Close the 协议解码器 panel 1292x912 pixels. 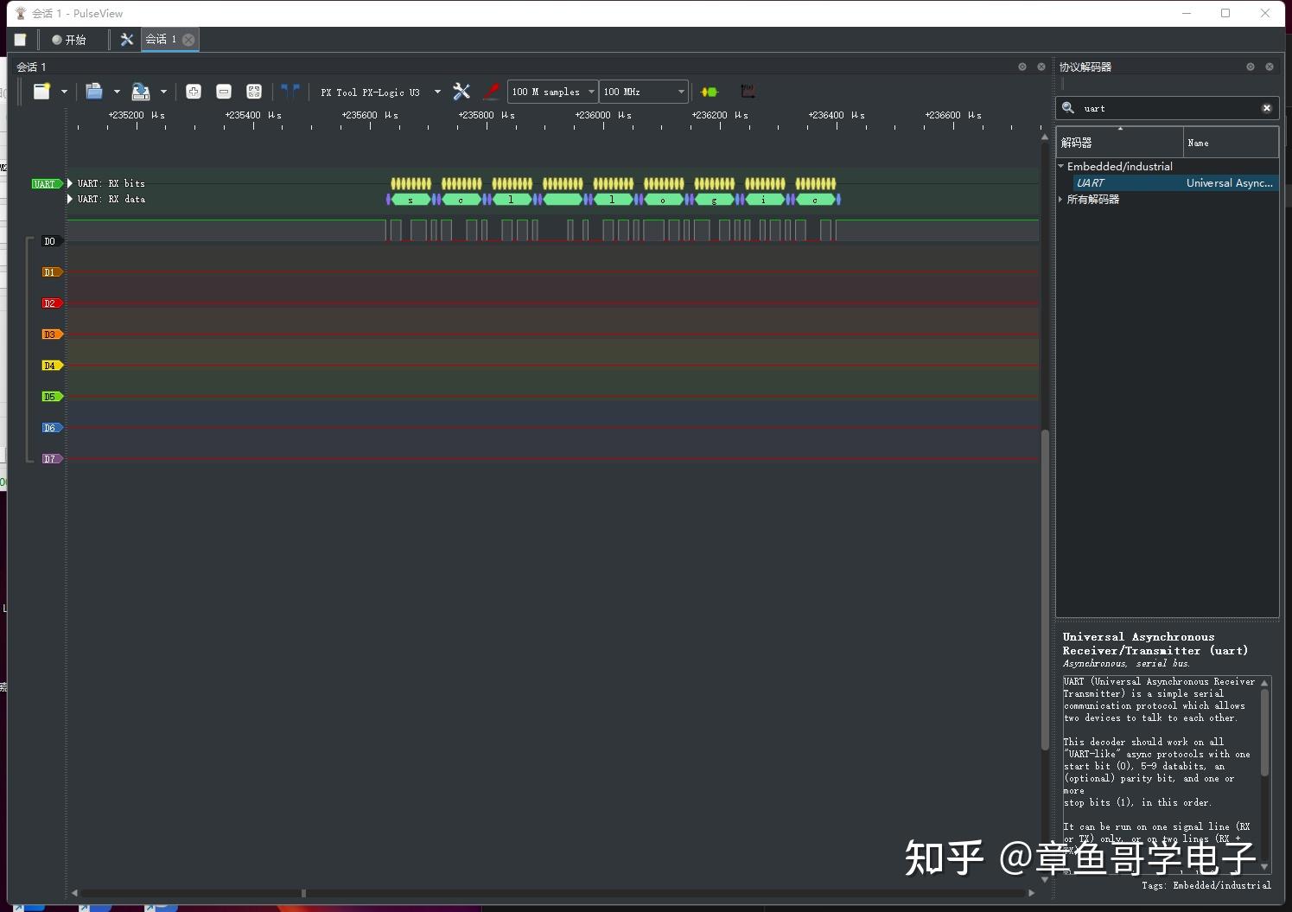point(1270,67)
